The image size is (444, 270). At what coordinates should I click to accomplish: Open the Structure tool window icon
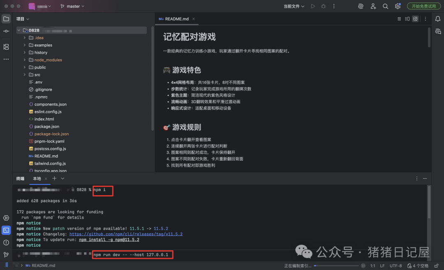point(6,47)
